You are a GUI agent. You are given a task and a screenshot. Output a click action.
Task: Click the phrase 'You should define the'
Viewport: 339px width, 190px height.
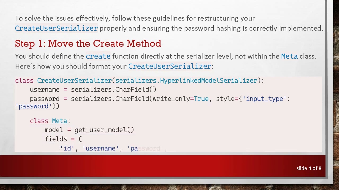[50, 56]
